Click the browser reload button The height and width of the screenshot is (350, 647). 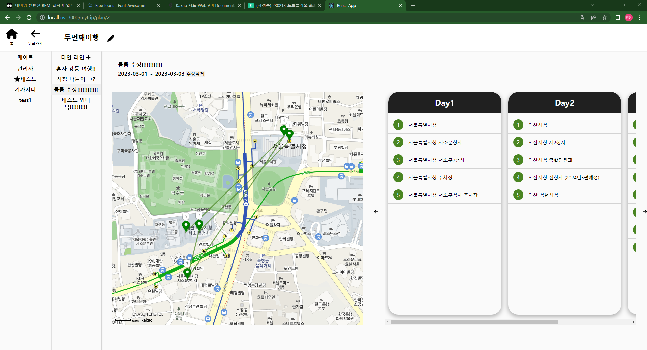29,17
